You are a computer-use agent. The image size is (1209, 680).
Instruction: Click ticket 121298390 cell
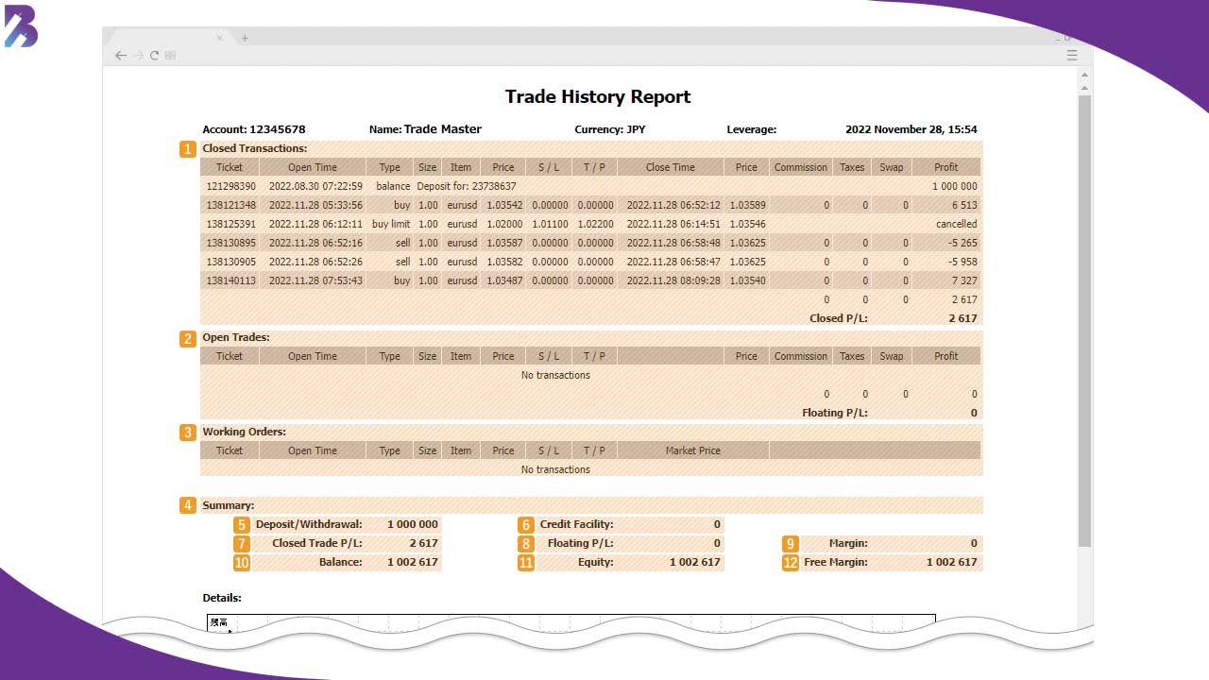(x=230, y=186)
